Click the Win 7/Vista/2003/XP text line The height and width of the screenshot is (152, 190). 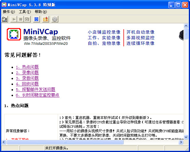point(46,43)
